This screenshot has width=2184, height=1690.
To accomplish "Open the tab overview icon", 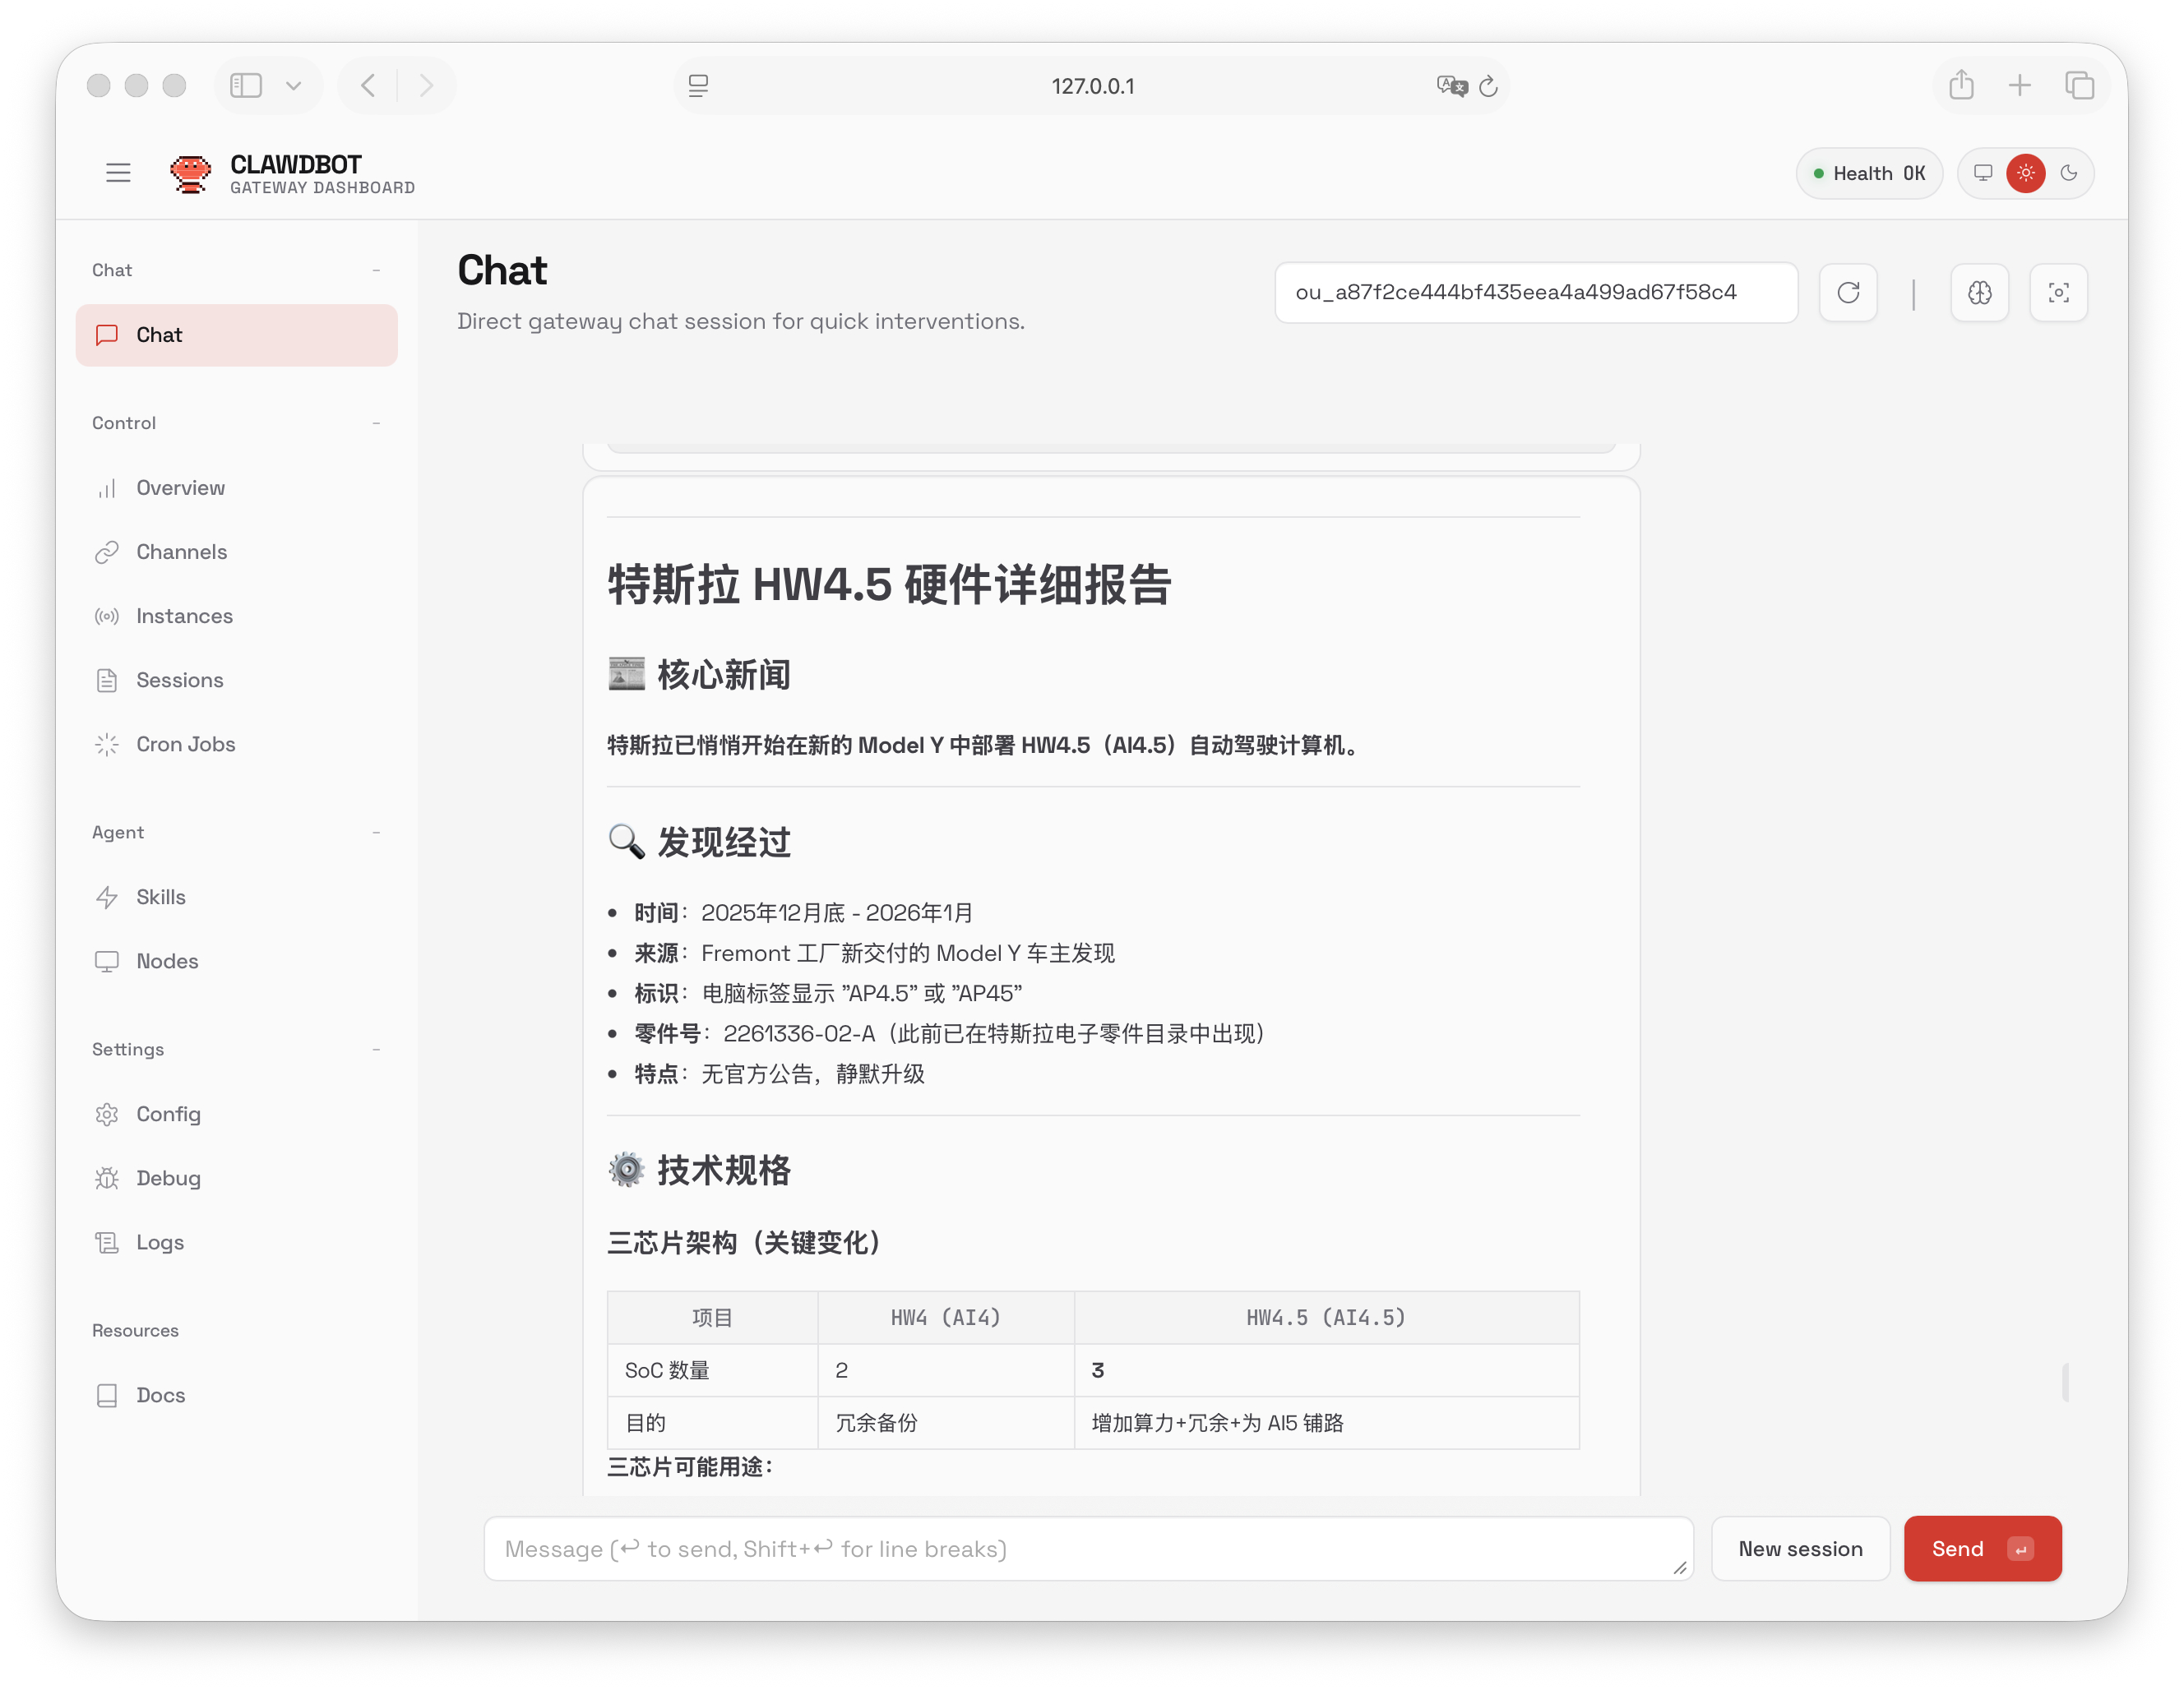I will (2079, 86).
